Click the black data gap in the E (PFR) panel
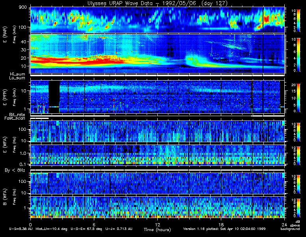 click(x=54, y=97)
